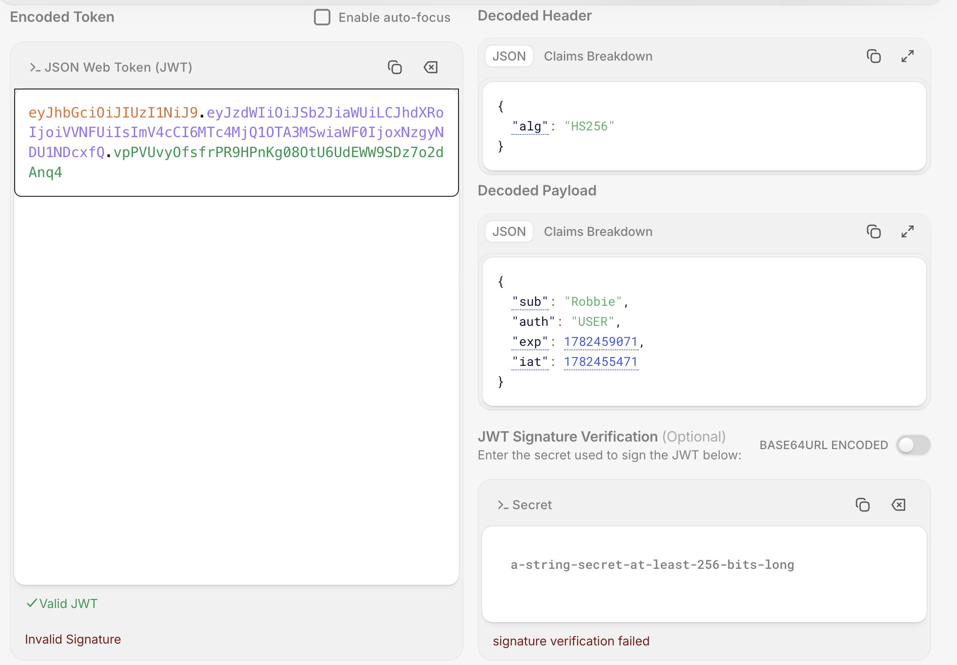Expand the decoded payload panel
957x665 pixels.
point(908,231)
